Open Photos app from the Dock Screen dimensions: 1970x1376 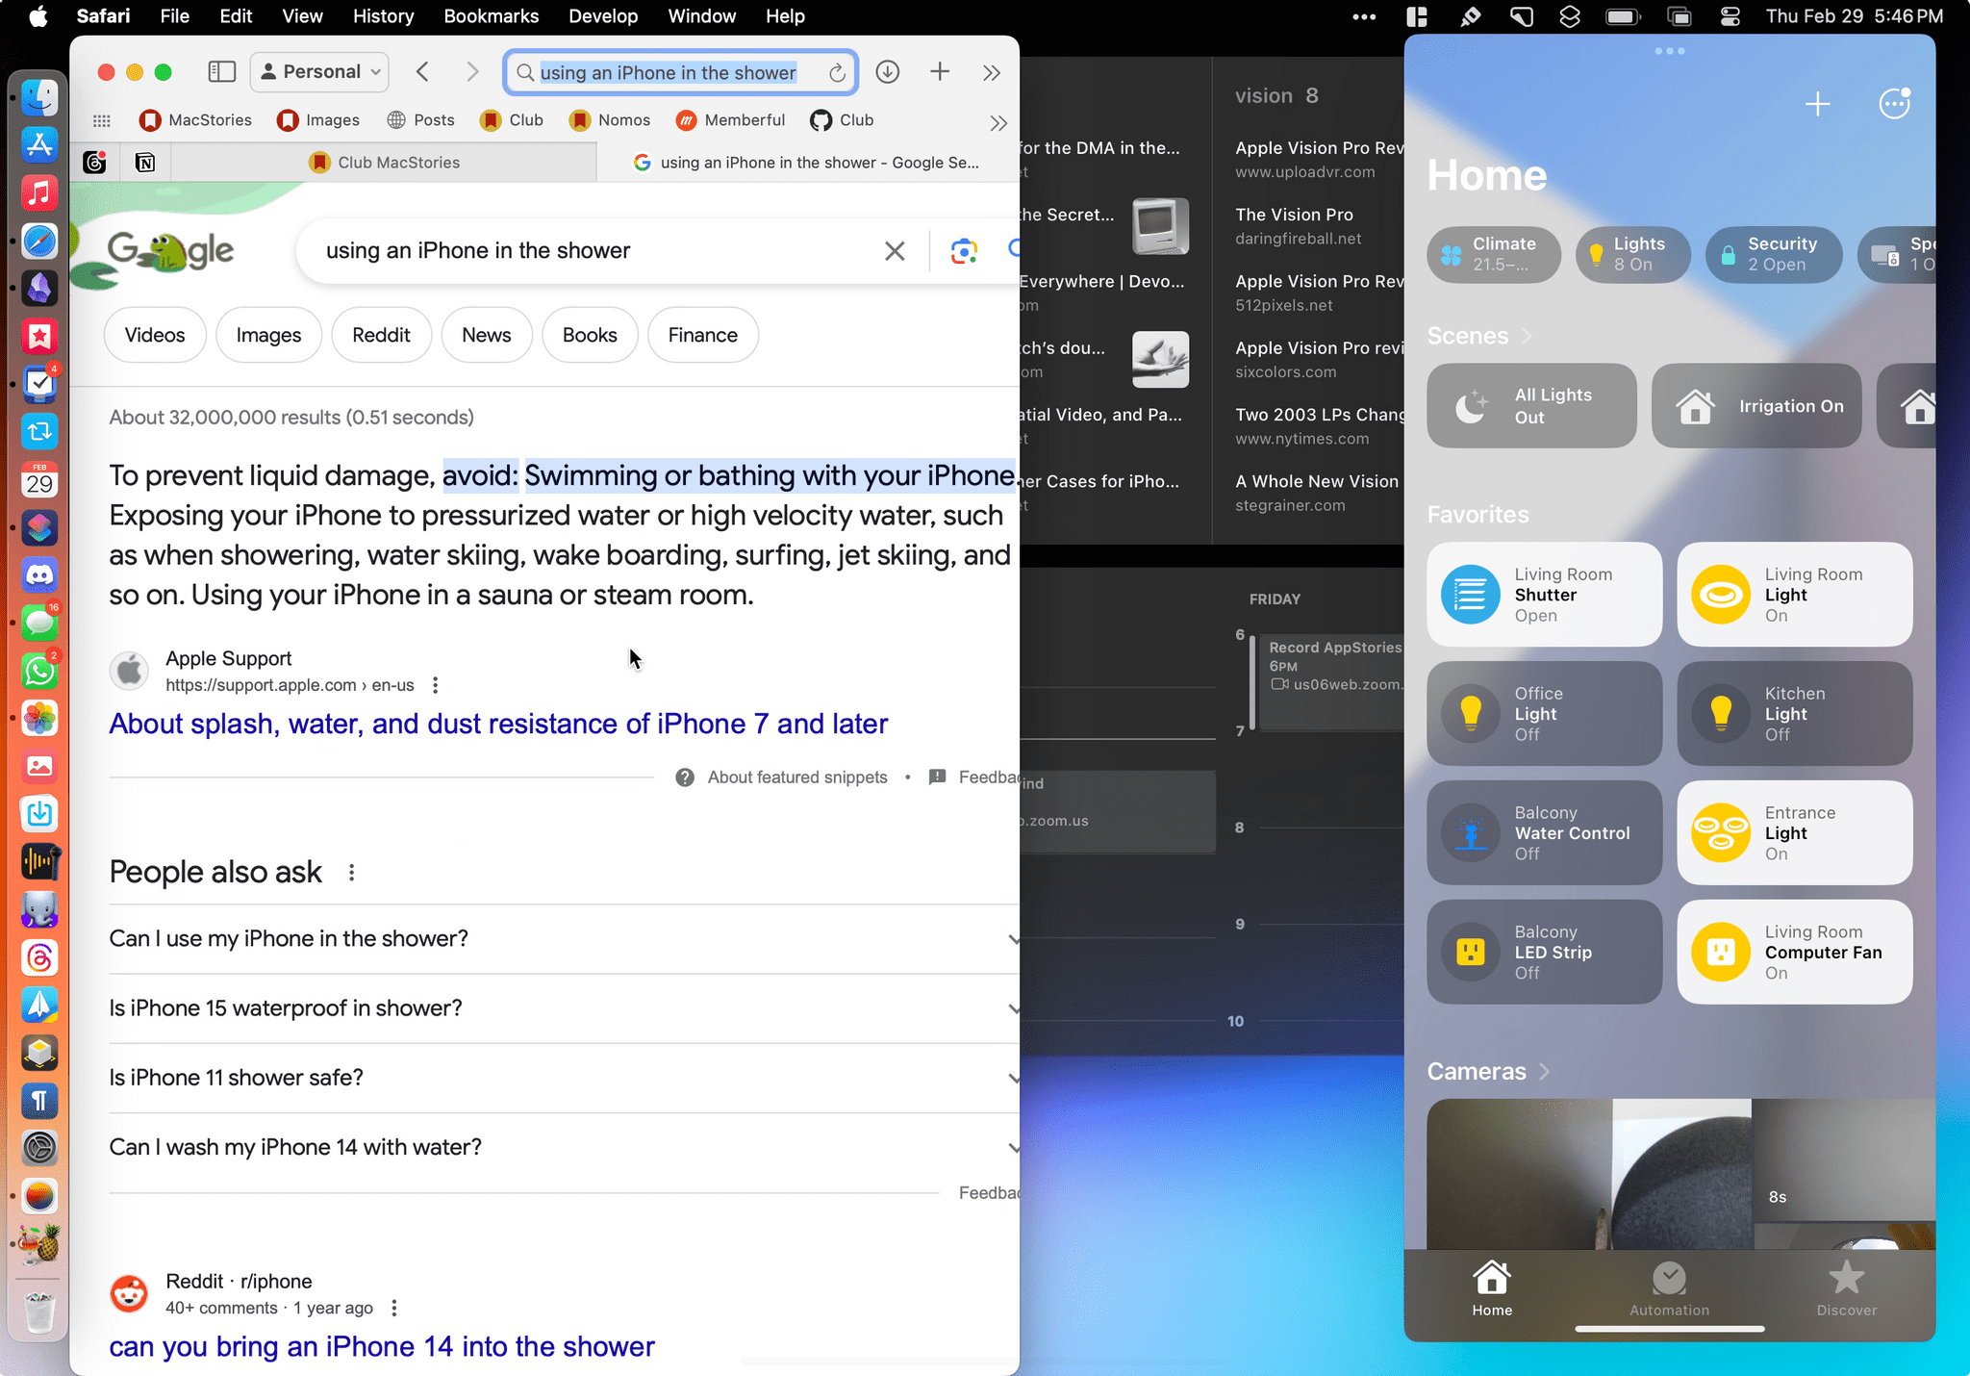point(39,719)
